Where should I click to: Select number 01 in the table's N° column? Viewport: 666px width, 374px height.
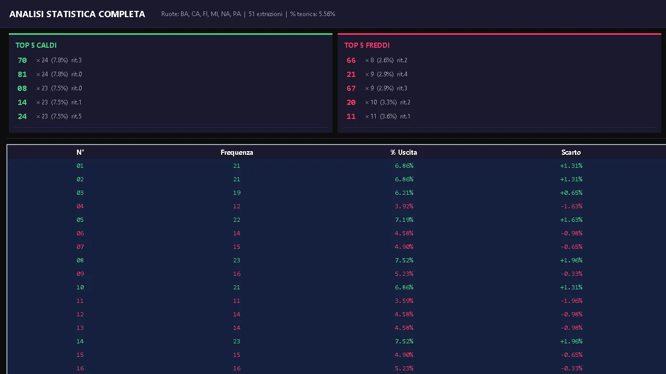coord(80,166)
